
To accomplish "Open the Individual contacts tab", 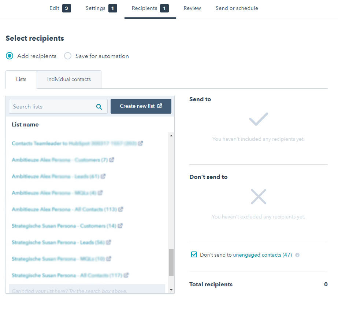I will point(69,80).
